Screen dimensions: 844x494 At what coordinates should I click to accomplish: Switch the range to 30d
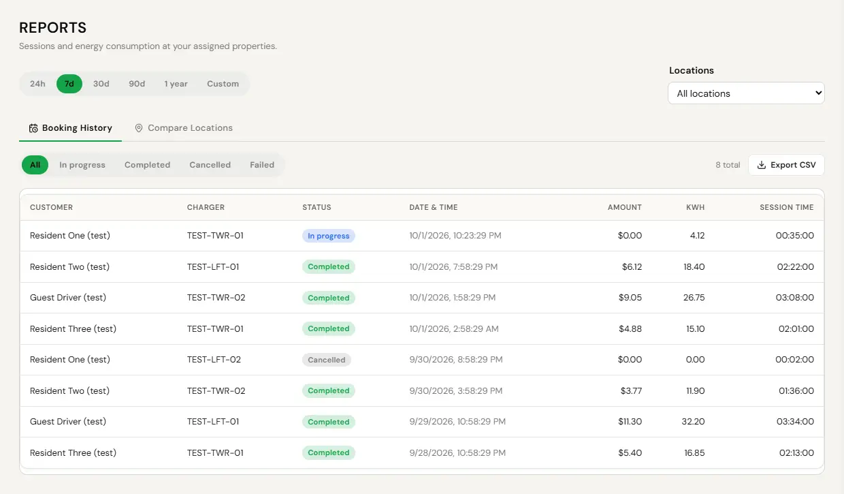pyautogui.click(x=101, y=84)
